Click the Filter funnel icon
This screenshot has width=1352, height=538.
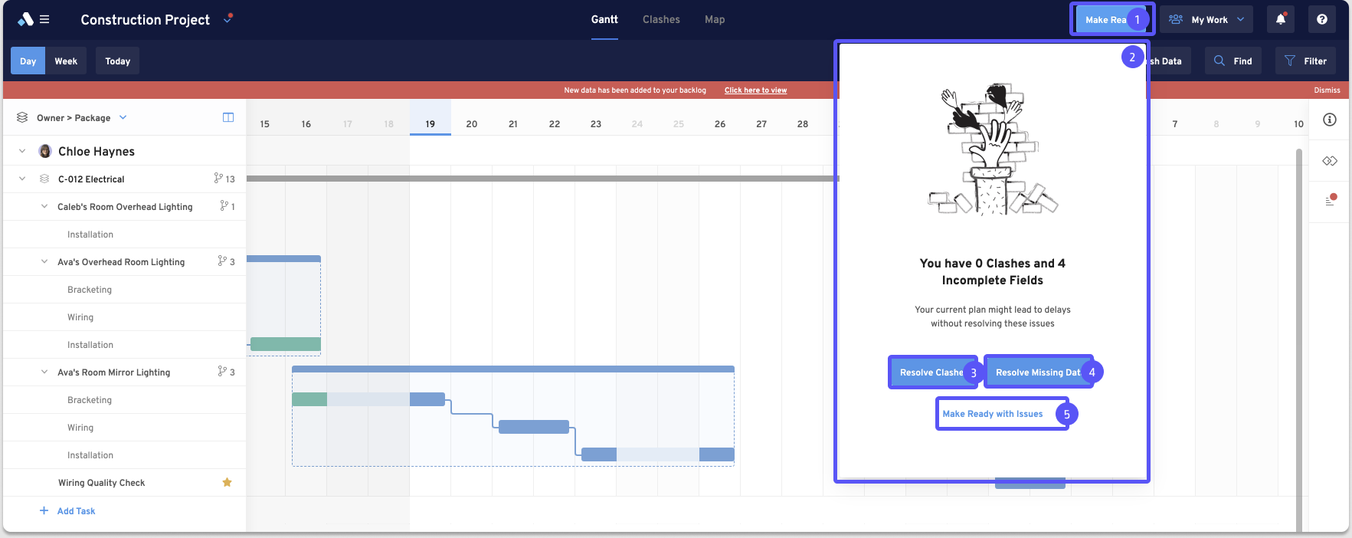pyautogui.click(x=1290, y=61)
